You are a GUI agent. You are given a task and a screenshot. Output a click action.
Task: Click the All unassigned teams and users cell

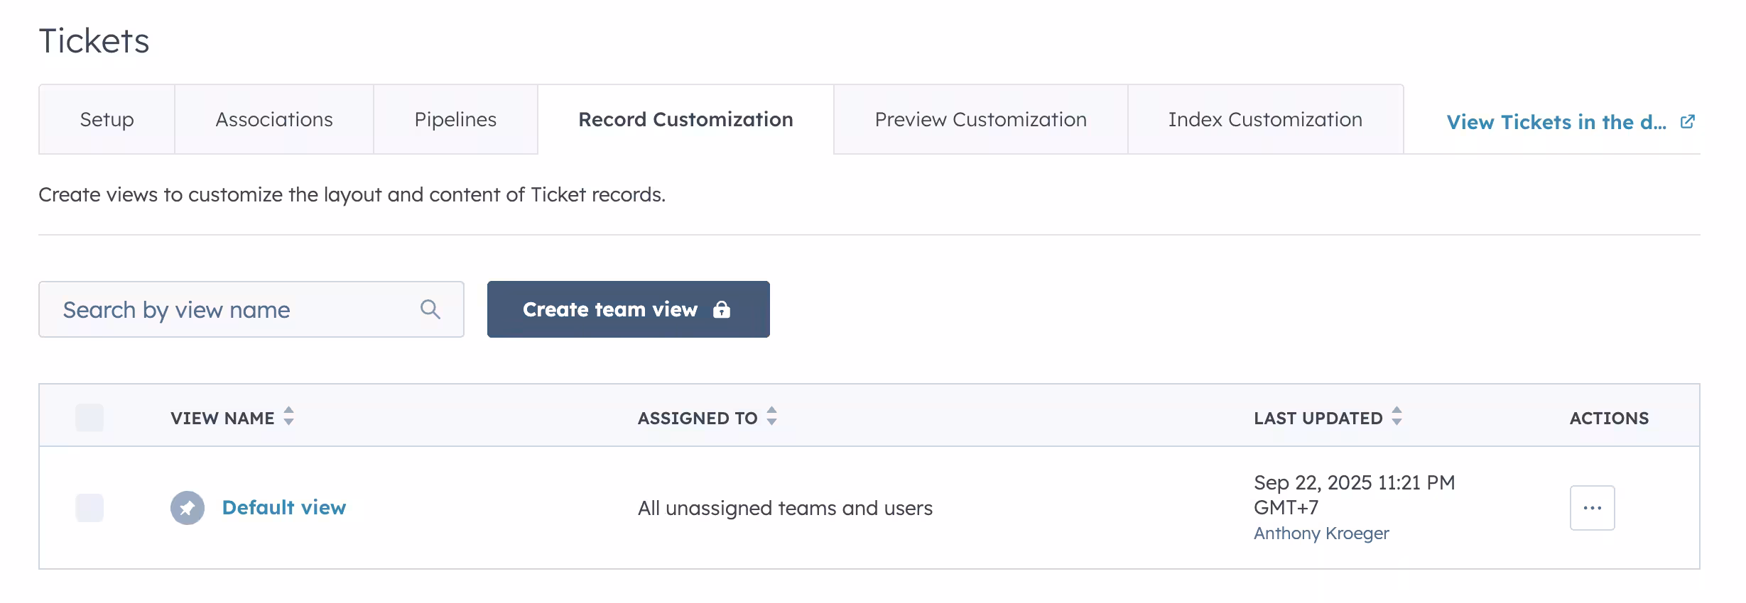tap(785, 508)
